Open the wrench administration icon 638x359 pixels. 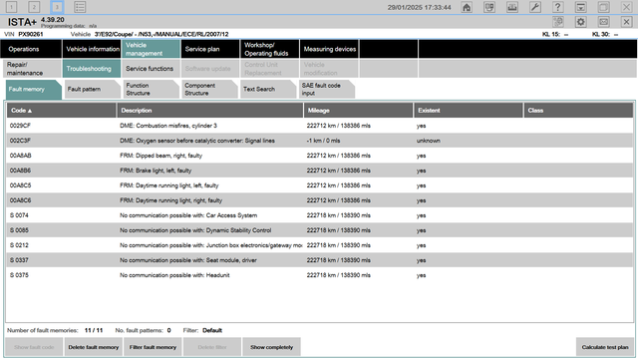click(x=535, y=7)
